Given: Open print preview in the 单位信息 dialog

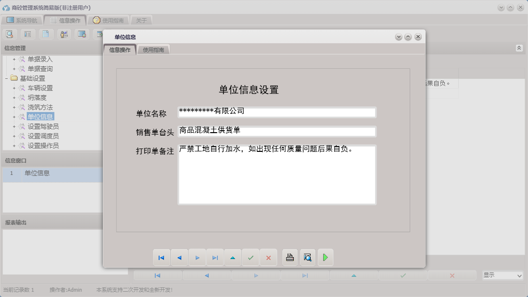Looking at the screenshot, I should (x=308, y=257).
